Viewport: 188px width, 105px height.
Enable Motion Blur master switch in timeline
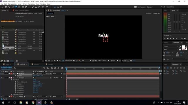pos(58,68)
